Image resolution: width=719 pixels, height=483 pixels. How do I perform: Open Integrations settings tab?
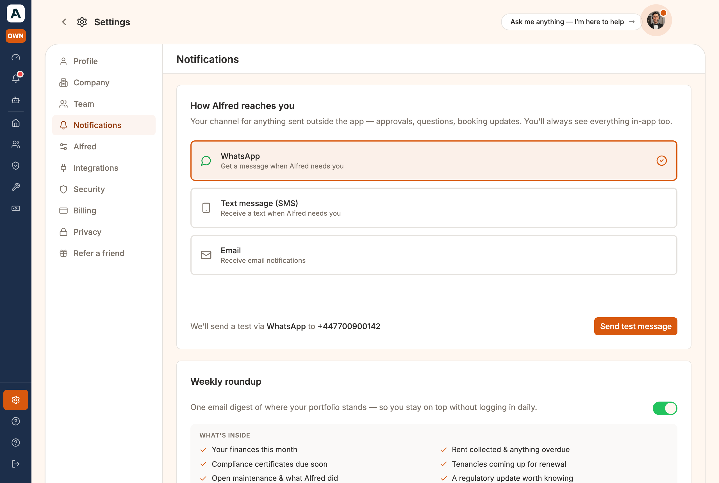104,168
